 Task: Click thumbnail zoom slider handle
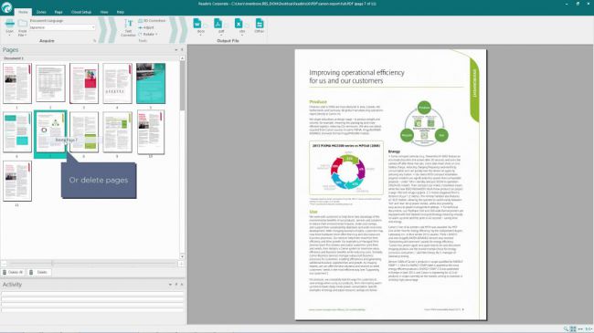pyautogui.click(x=52, y=263)
